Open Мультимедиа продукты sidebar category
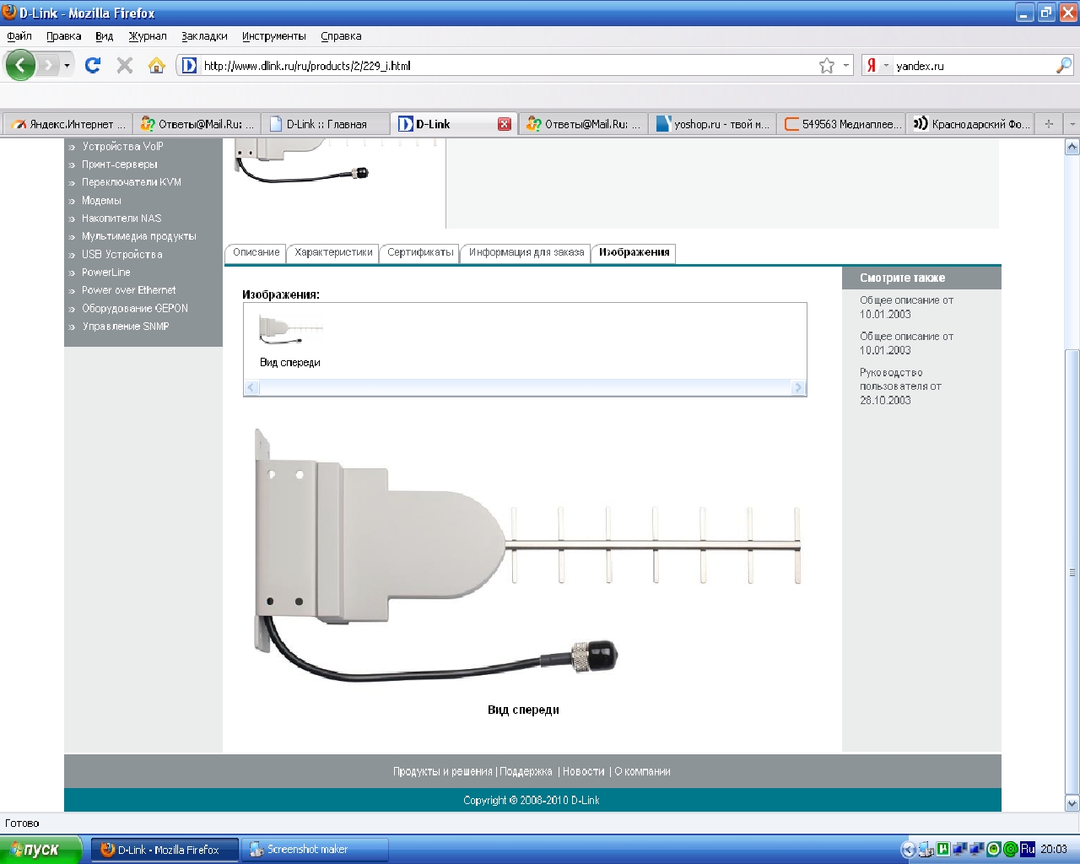 (x=139, y=236)
